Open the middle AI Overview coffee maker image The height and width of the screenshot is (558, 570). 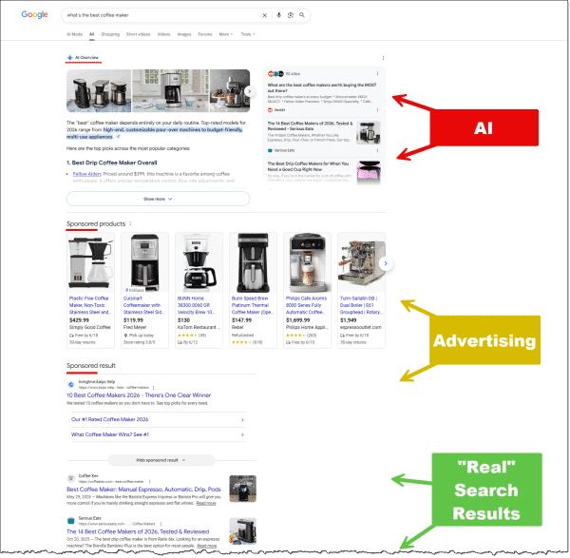point(170,90)
